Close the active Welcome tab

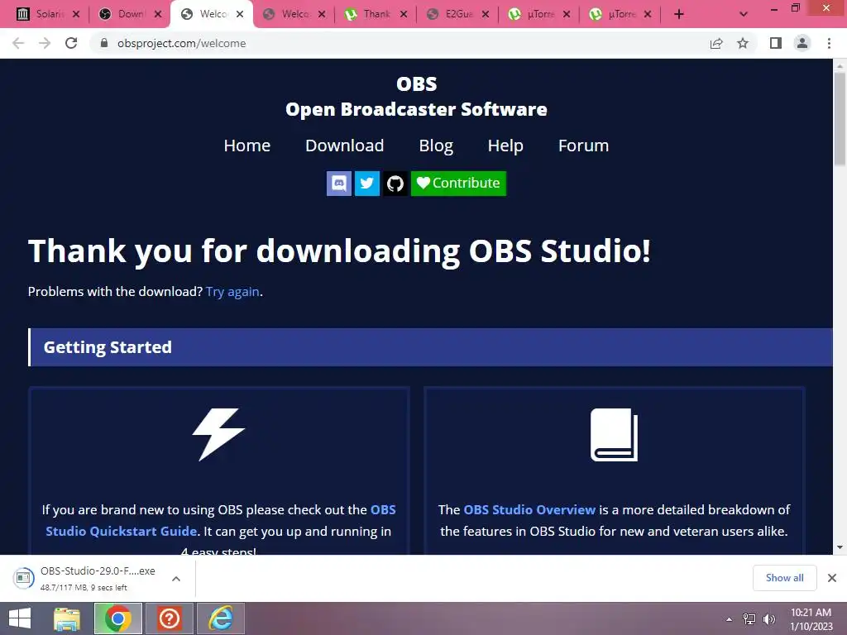[x=240, y=15]
